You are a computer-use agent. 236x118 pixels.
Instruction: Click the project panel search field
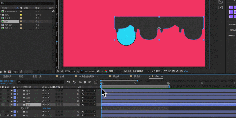pyautogui.click(x=27, y=3)
